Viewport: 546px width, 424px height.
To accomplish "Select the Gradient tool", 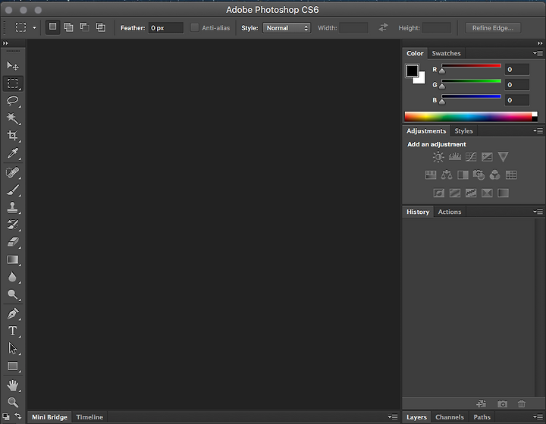I will 13,260.
